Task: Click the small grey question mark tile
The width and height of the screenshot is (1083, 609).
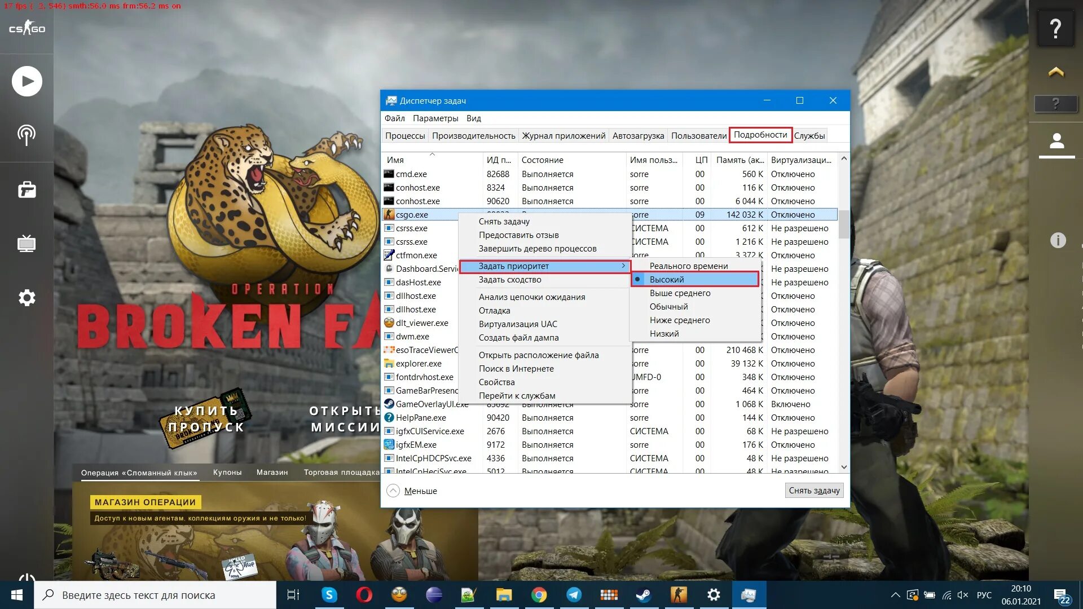Action: pos(1056,104)
